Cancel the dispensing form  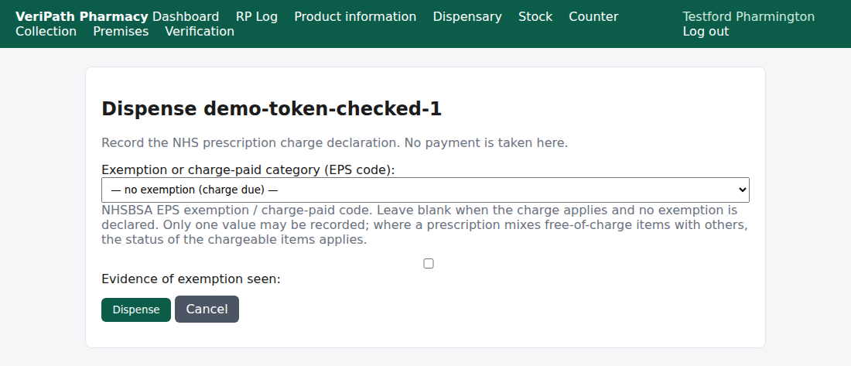click(x=207, y=309)
